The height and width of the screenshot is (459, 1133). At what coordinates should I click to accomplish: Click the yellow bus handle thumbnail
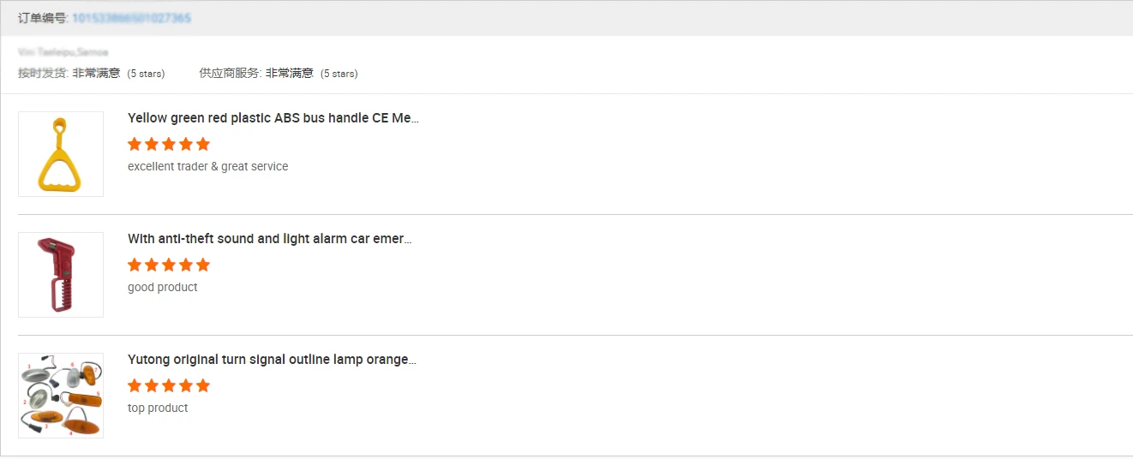coord(61,154)
